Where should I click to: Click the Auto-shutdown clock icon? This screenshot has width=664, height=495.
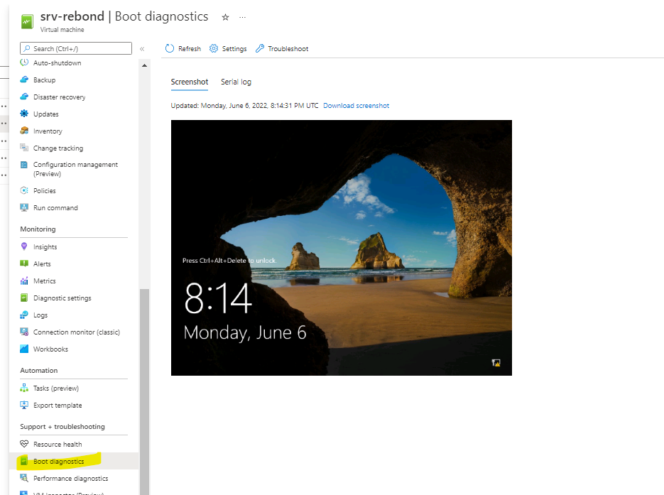click(24, 62)
